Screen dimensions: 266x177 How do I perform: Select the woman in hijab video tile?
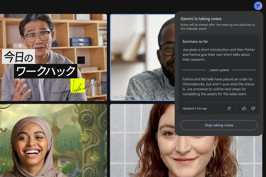(53, 140)
